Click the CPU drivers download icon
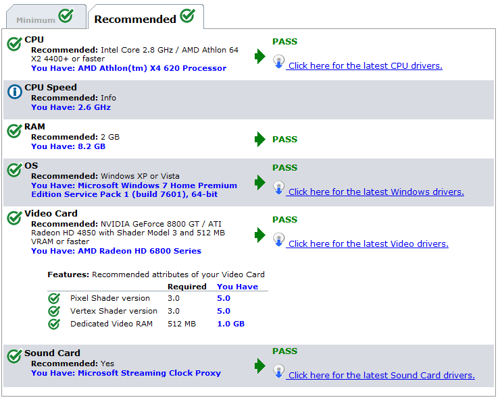 tap(279, 61)
